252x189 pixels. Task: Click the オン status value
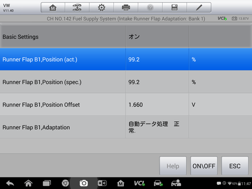(x=134, y=37)
